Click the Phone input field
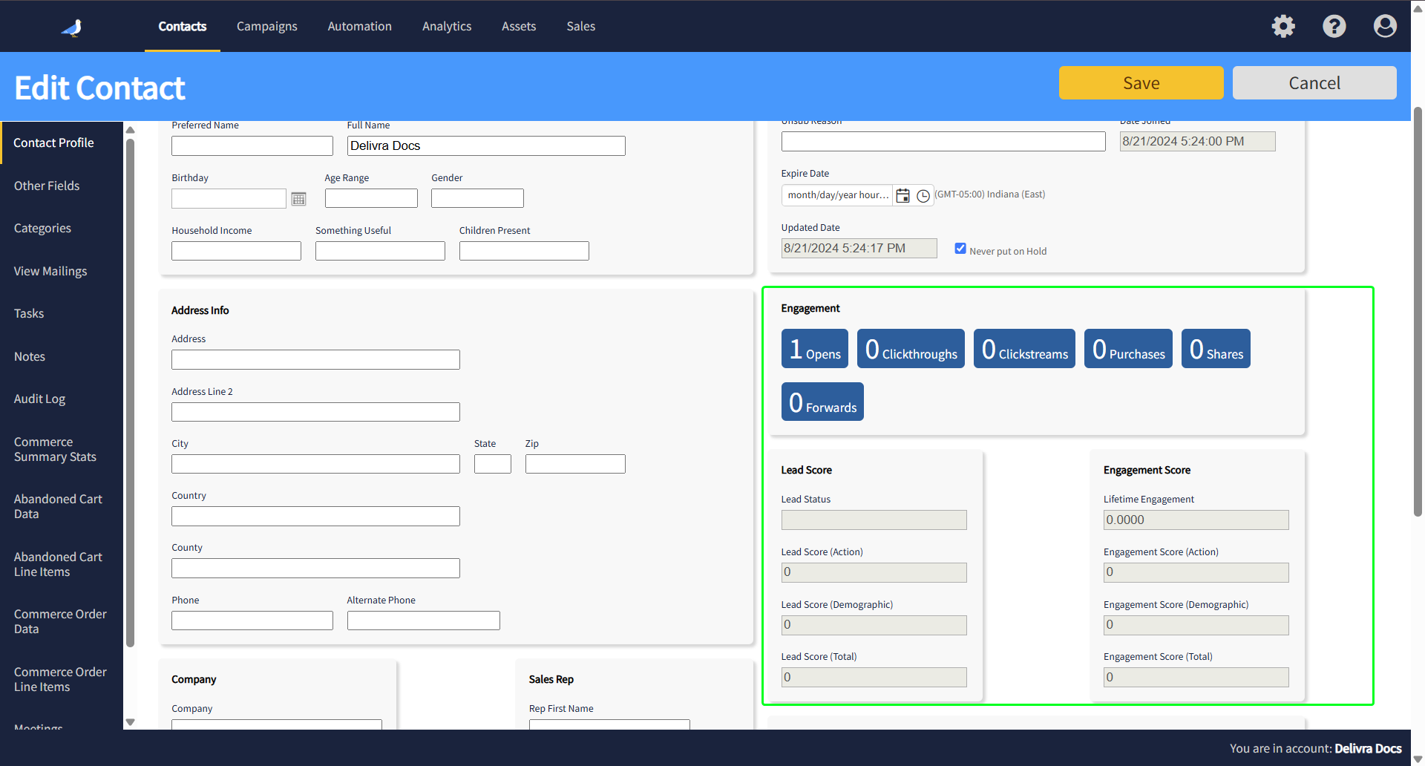Viewport: 1425px width, 766px height. (x=252, y=621)
